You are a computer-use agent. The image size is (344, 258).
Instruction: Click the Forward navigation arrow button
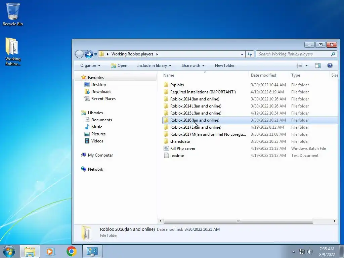point(89,54)
